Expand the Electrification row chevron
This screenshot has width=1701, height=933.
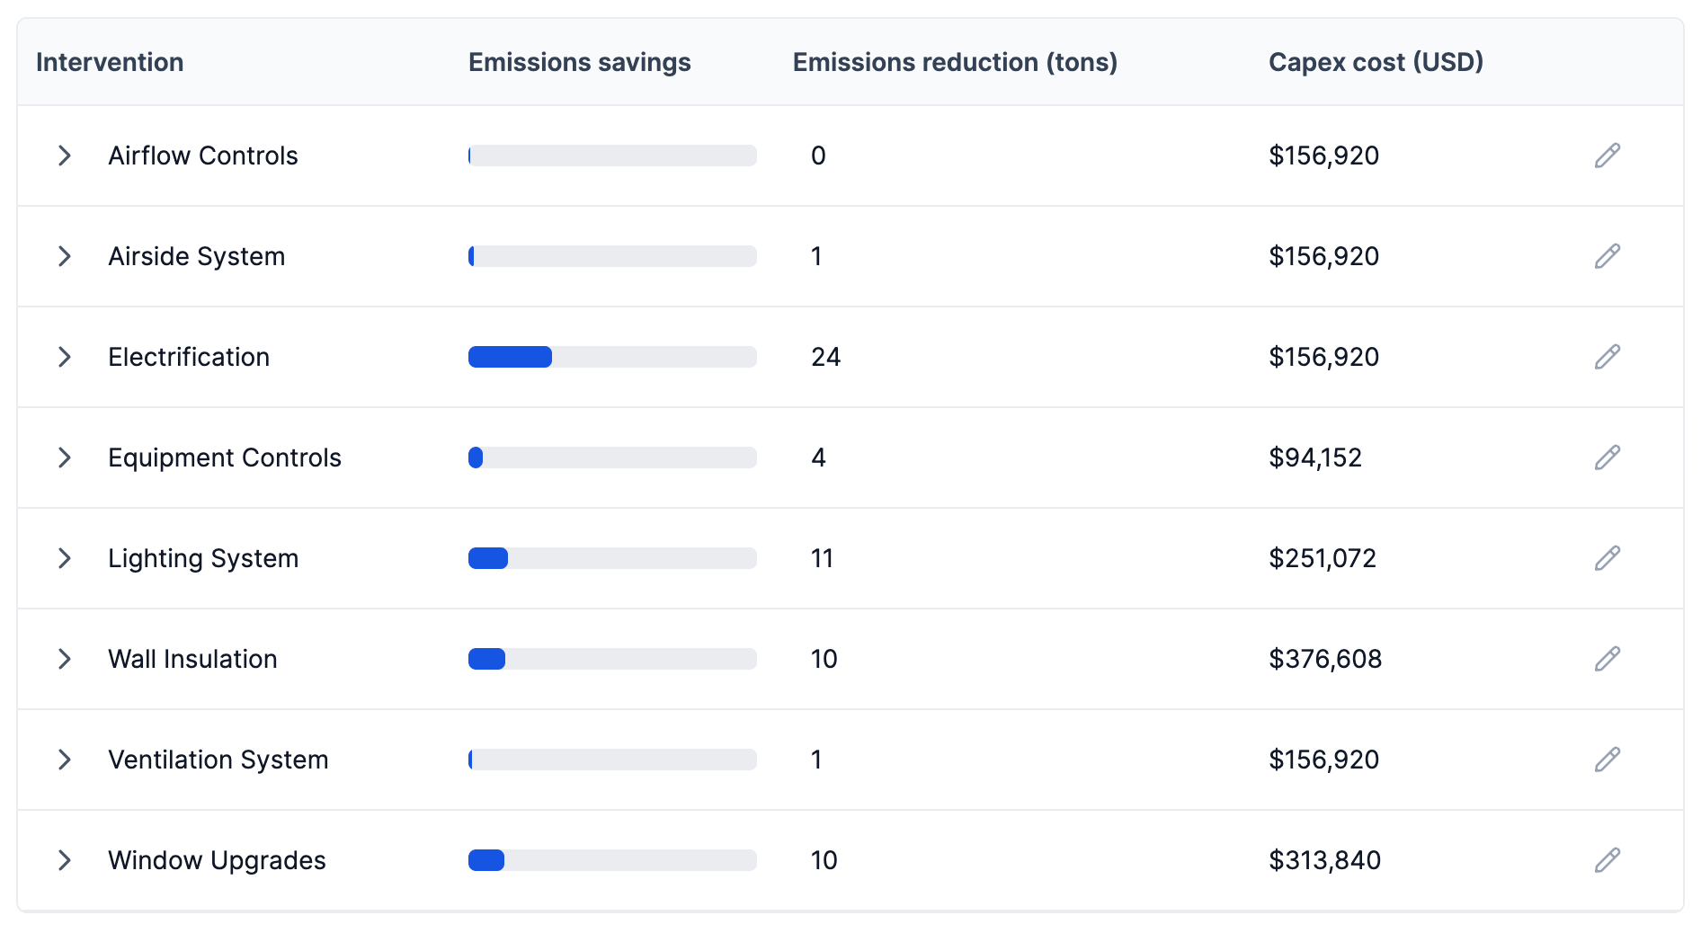(x=65, y=357)
